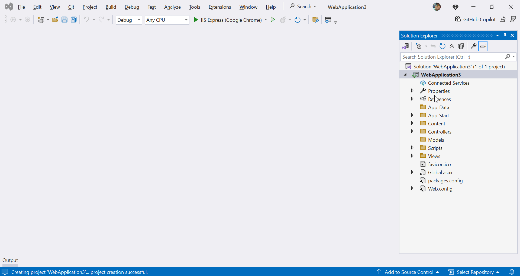Open the Undo toolbar icon

(86, 20)
